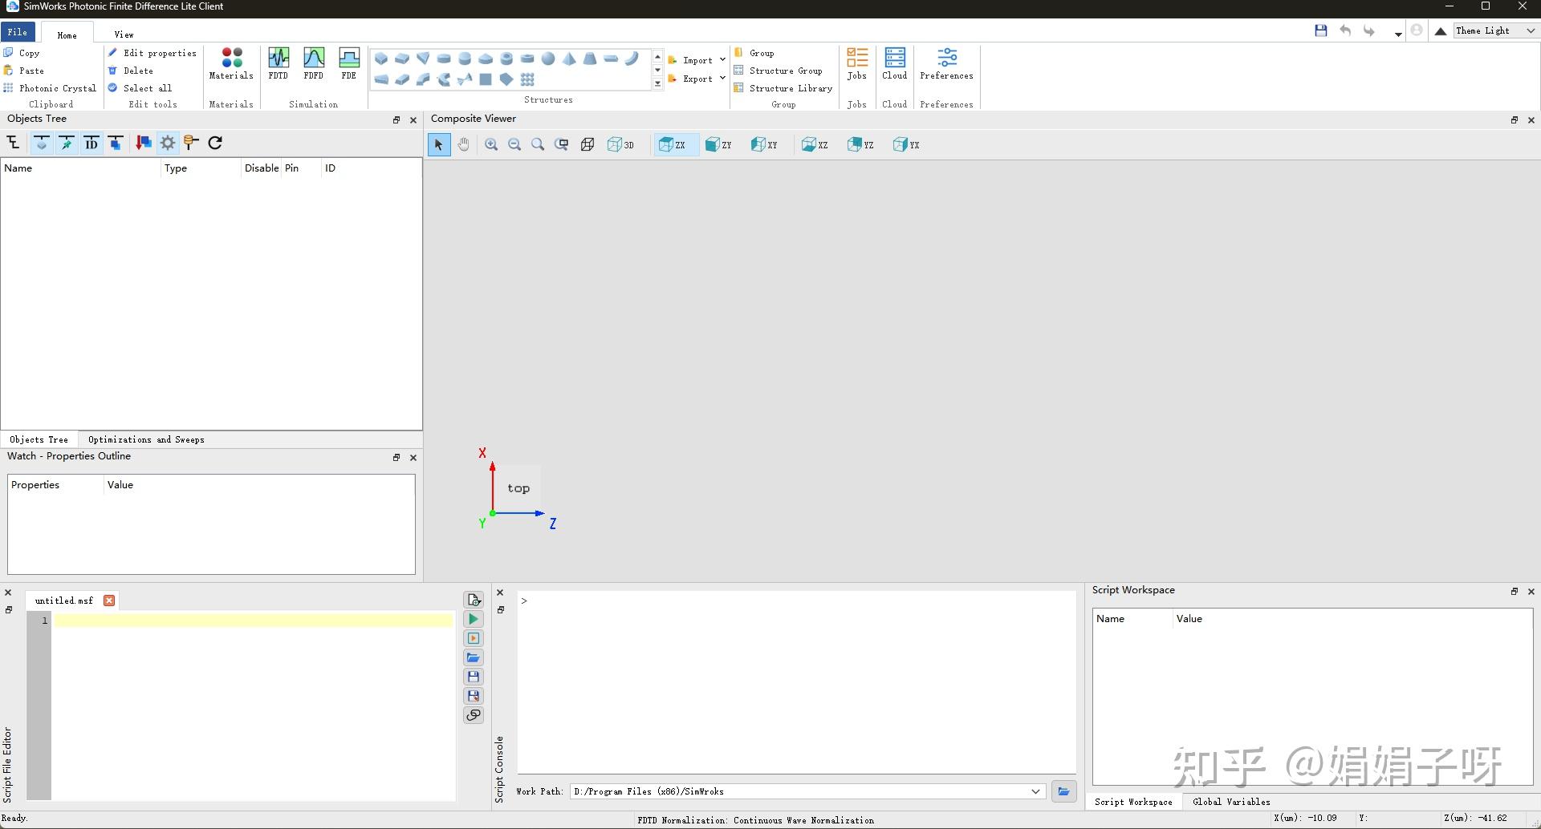Image resolution: width=1541 pixels, height=829 pixels.
Task: Open the Jobs panel
Action: pos(856,63)
